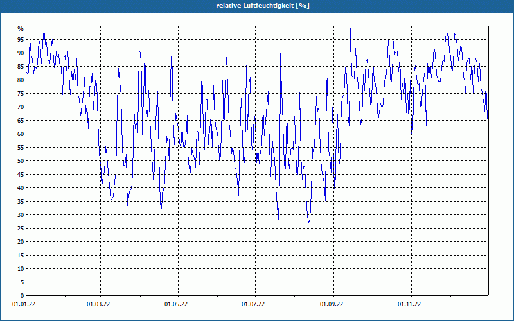Select the 01.01.22 date label
Viewport: 514px width, 321px height.
click(24, 304)
